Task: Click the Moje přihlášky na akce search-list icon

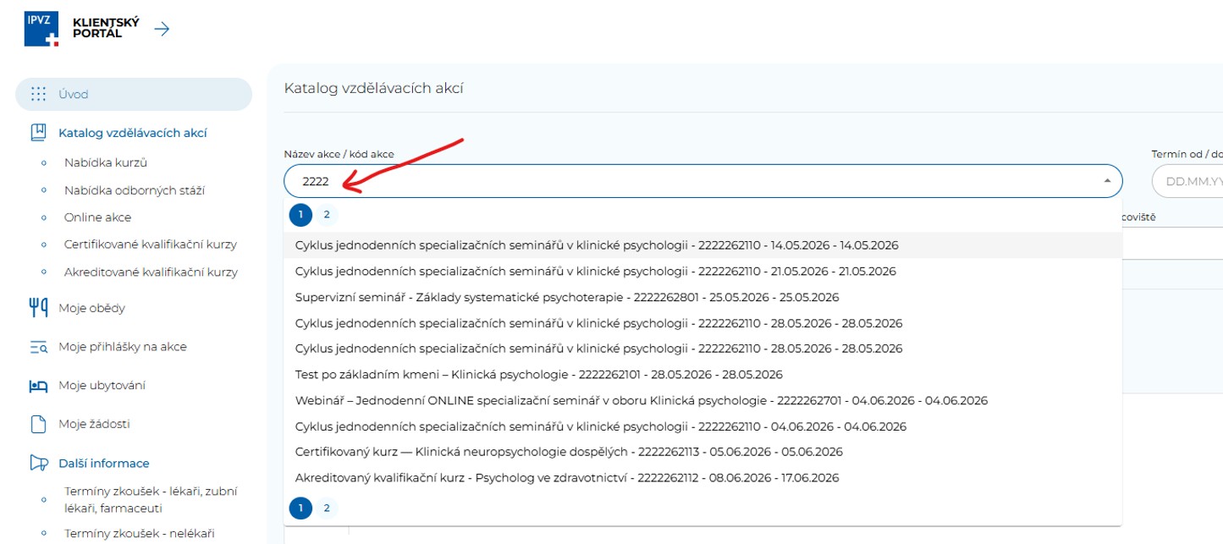Action: point(38,347)
